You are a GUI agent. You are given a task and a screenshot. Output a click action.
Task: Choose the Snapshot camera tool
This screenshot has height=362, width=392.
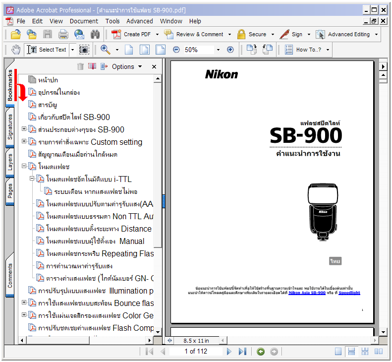point(84,50)
